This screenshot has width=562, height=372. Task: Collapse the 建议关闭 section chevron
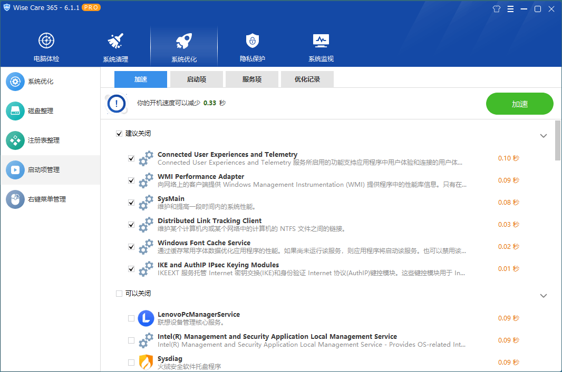(x=544, y=136)
